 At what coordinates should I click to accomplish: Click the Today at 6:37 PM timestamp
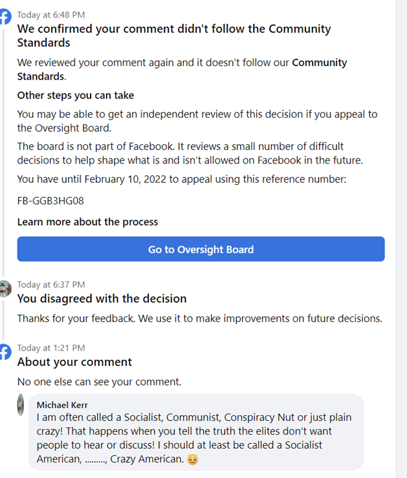point(51,284)
